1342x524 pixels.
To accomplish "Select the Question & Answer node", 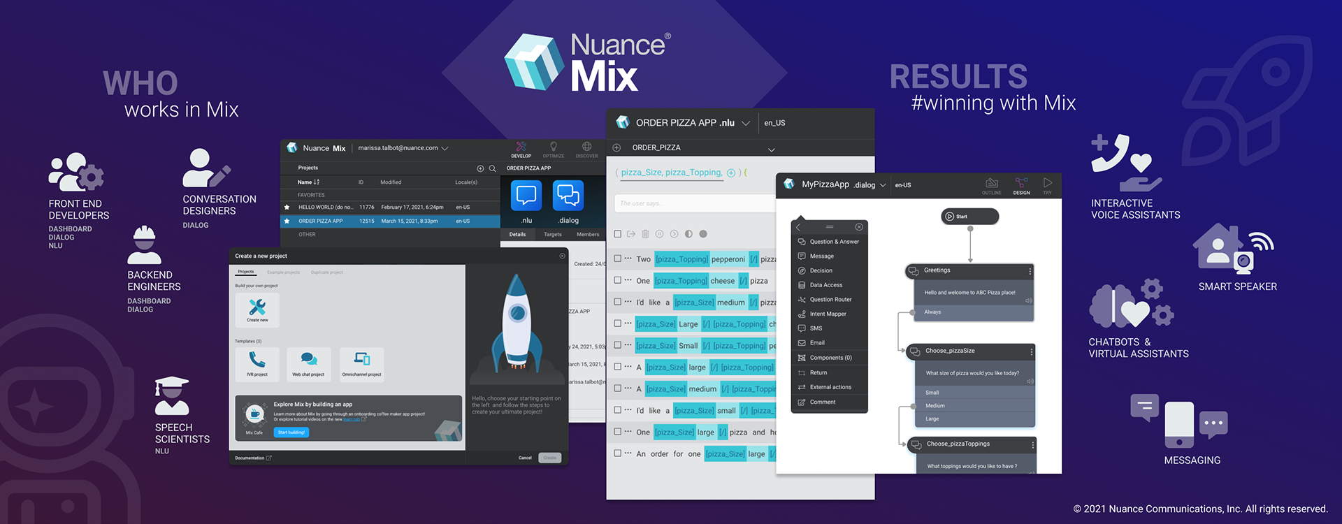I will [x=829, y=242].
